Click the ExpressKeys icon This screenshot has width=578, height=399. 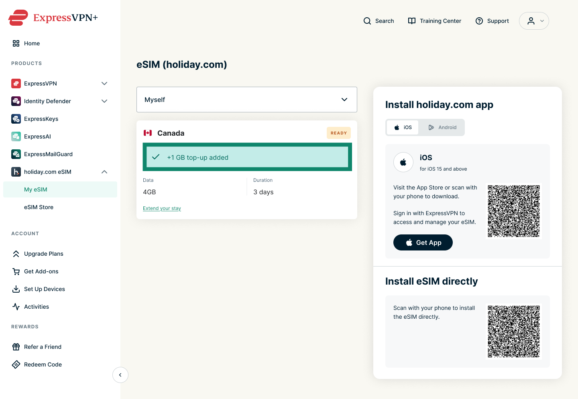[x=16, y=119]
